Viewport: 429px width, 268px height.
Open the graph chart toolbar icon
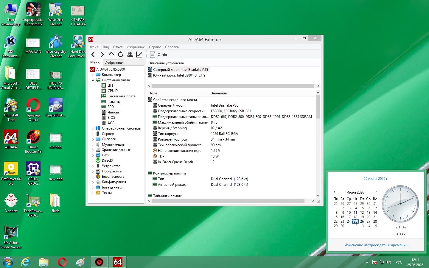coord(139,54)
